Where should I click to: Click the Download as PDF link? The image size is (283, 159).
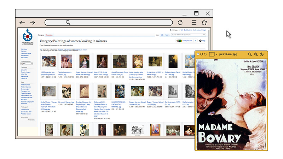click(26, 112)
